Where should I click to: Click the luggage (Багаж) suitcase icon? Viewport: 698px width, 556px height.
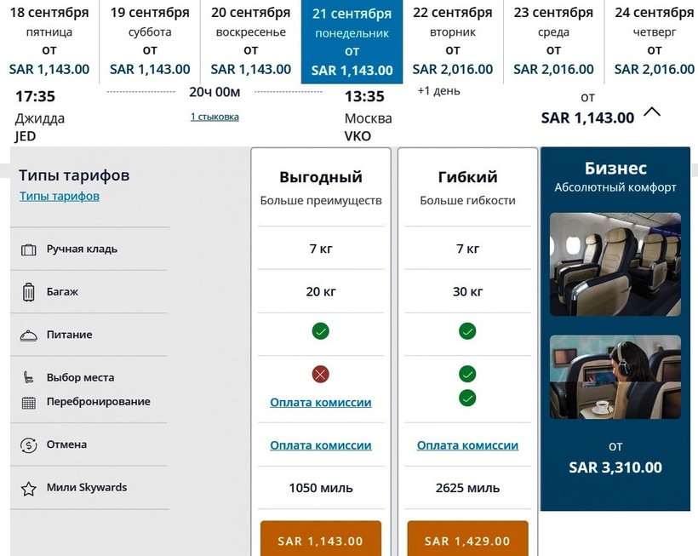point(29,292)
